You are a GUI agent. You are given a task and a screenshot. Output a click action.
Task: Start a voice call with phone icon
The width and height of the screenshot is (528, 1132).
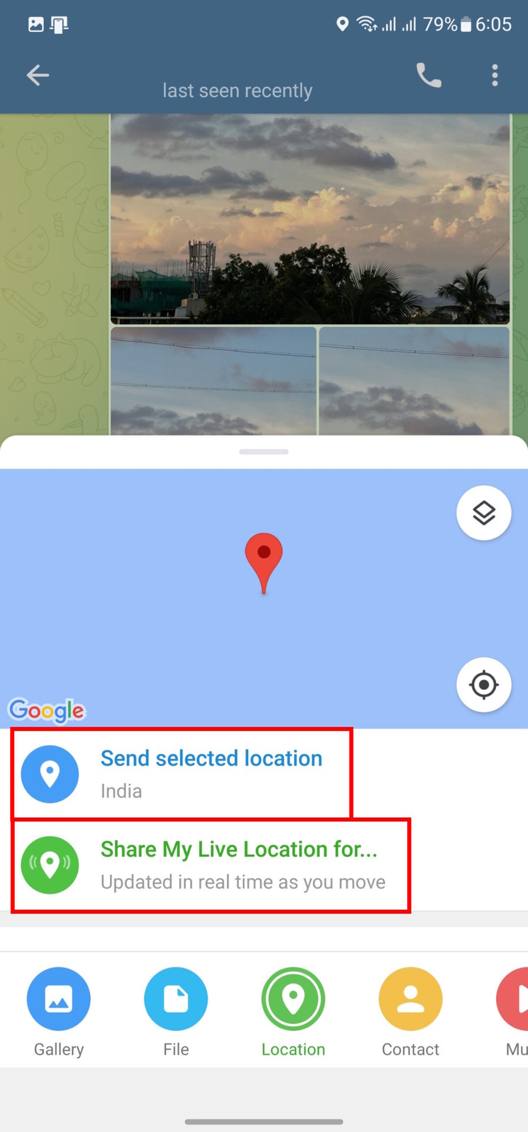[428, 75]
